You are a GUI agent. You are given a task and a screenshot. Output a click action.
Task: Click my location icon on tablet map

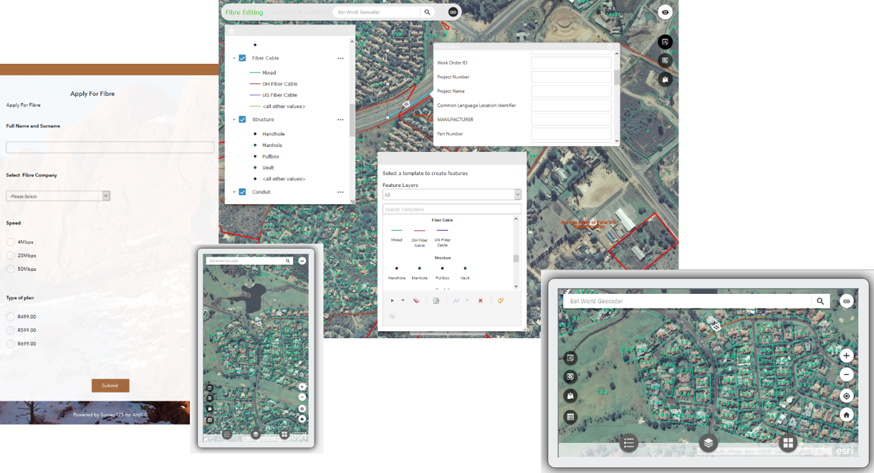click(x=846, y=396)
